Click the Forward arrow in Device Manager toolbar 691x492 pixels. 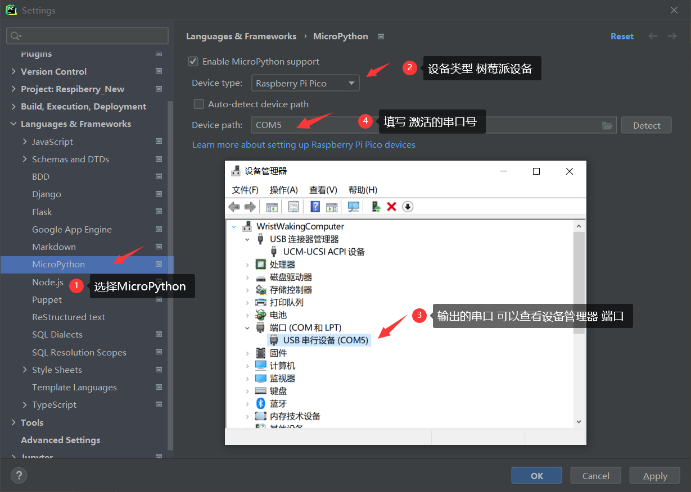250,207
